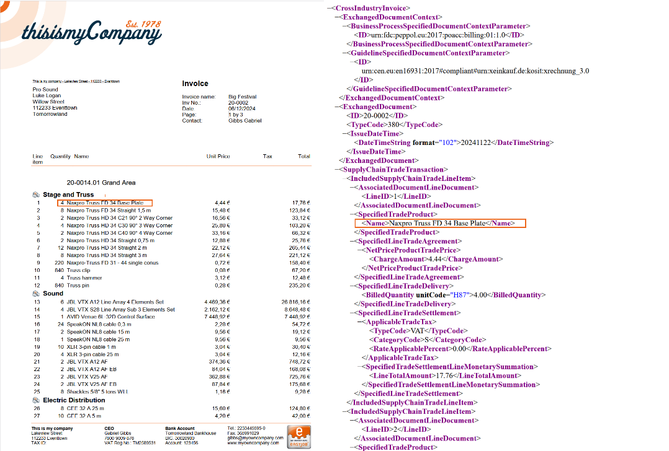Click the Stage and Truss category icon
Screen dimensions: 669x451
[36, 195]
